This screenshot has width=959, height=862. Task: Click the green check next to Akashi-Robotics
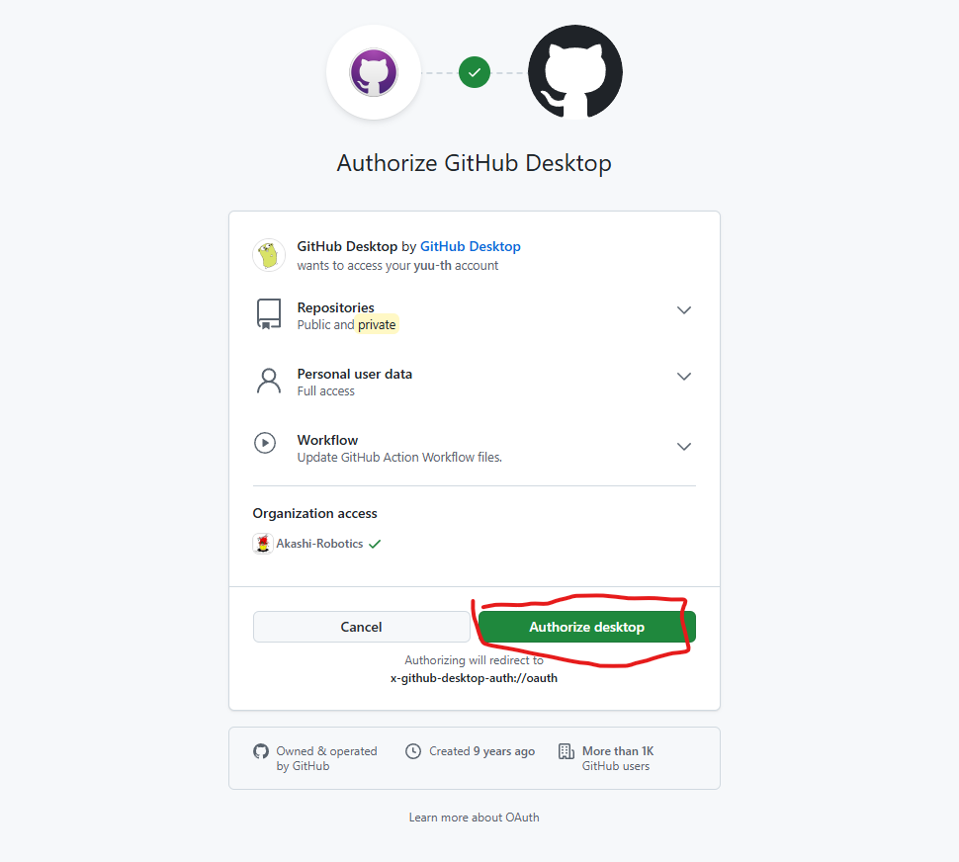pyautogui.click(x=375, y=544)
